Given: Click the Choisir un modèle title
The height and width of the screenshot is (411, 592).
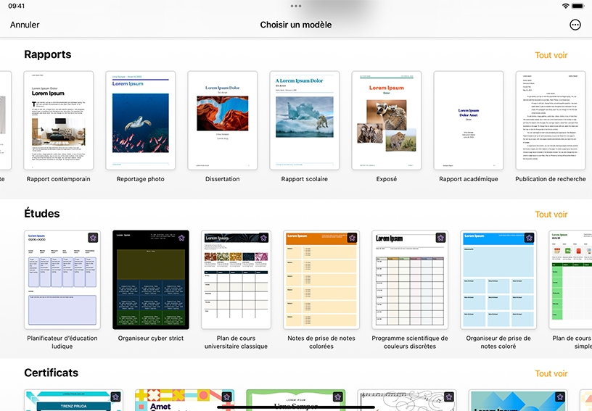Looking at the screenshot, I should [296, 25].
